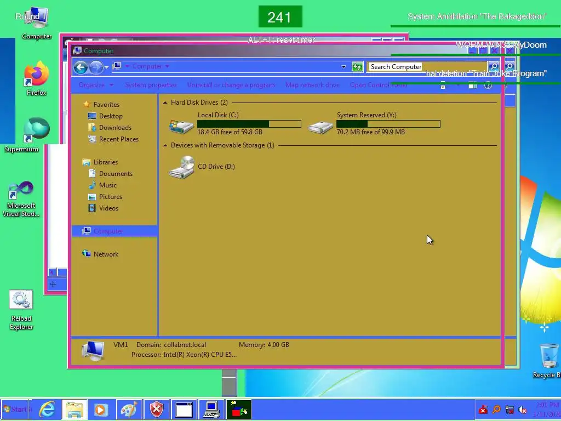
Task: Click the colored cubes taskbar icon
Action: pos(239,409)
